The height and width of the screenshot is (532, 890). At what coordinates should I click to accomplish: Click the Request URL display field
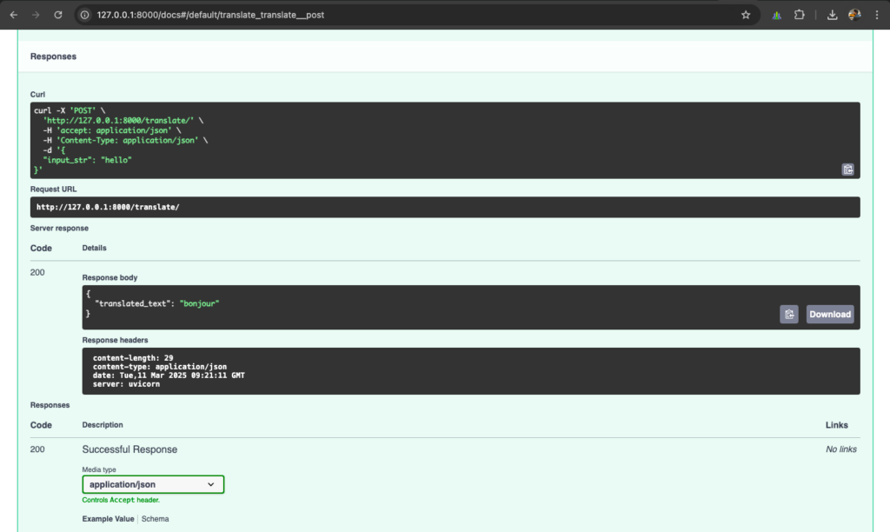pyautogui.click(x=445, y=207)
